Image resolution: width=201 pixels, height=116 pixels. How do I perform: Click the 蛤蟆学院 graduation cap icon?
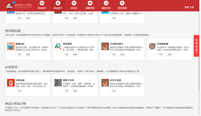point(90,3)
